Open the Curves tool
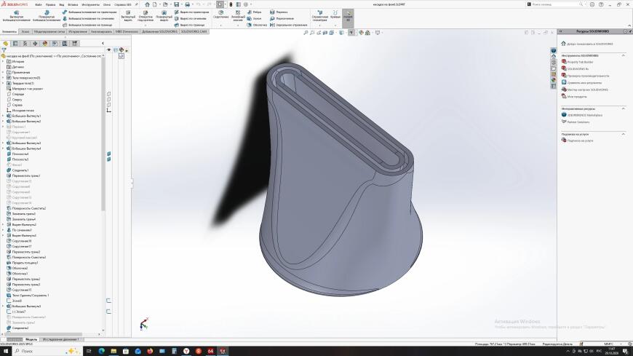633x356 pixels. coord(335,13)
